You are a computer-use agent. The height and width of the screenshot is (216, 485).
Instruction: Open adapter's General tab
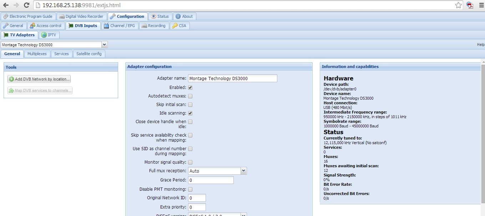12,54
